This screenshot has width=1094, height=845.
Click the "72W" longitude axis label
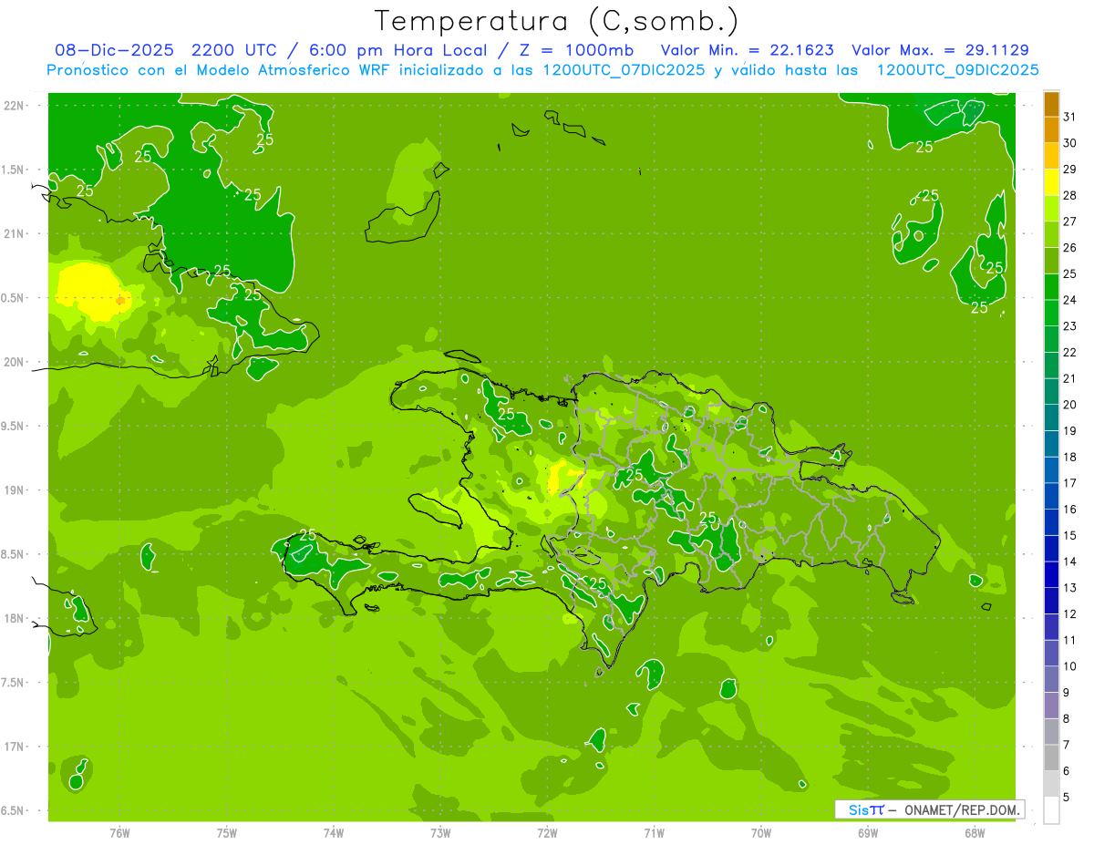547,833
